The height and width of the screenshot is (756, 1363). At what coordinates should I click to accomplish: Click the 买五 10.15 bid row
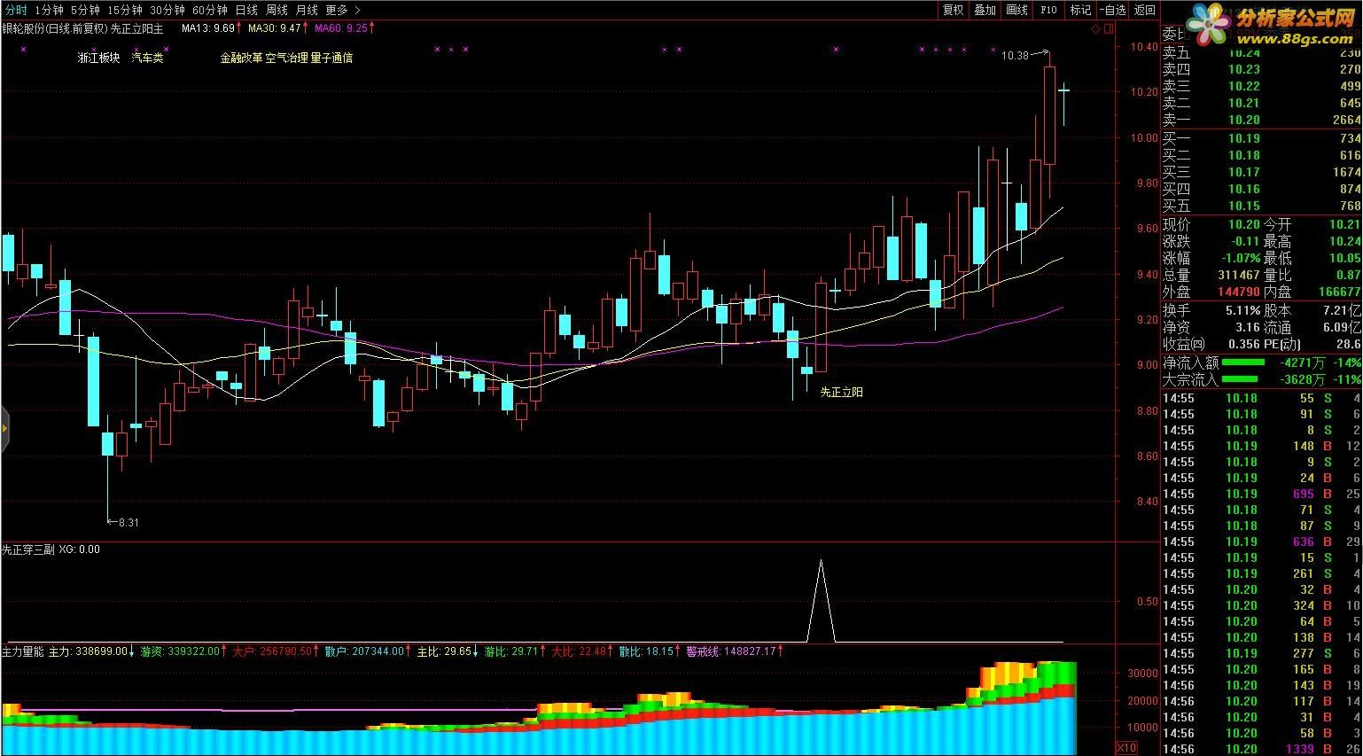coord(1261,206)
